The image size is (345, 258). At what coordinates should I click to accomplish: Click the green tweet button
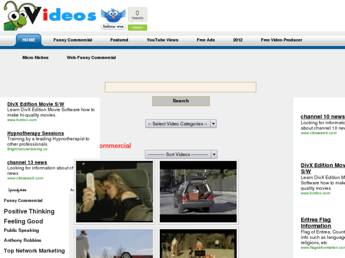point(138,27)
